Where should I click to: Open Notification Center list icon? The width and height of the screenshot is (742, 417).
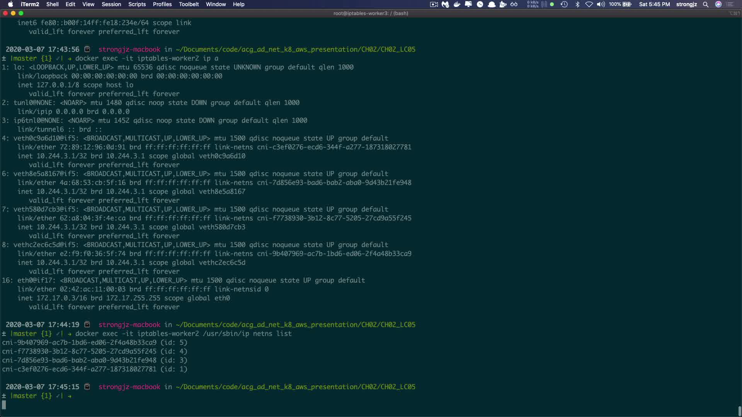pyautogui.click(x=730, y=4)
